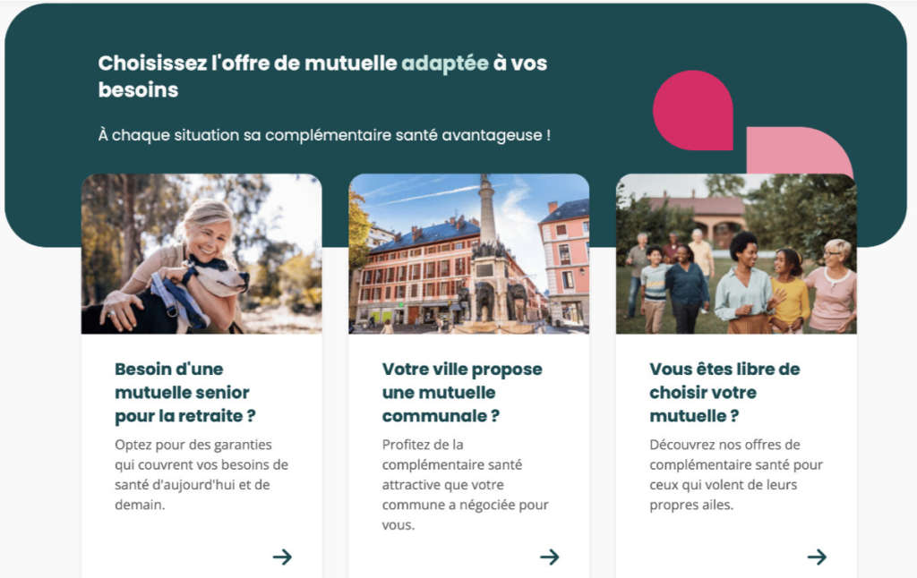
Task: Open the photo of woman hugging dog
Action: [x=201, y=253]
